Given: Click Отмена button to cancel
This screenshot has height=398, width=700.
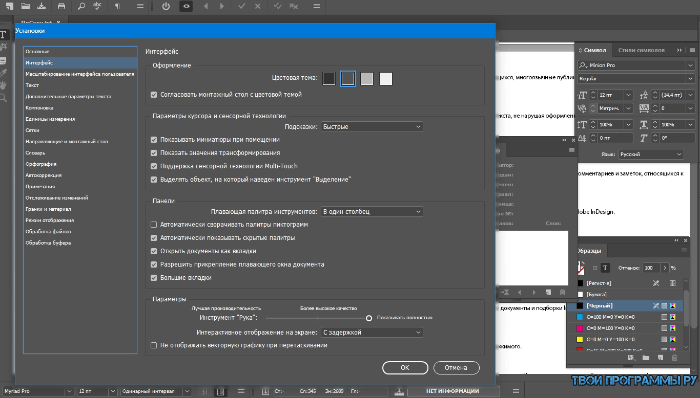Looking at the screenshot, I should click(456, 367).
